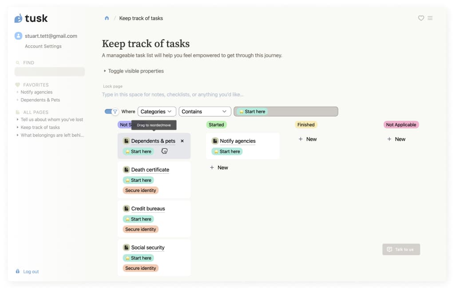Open the hamburger menu icon at top right
456x292 pixels.
[430, 18]
